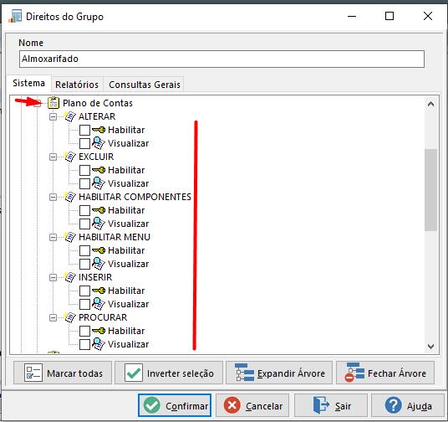448x422 pixels.
Task: Check Habilitar under HABILITAR MENU
Action: [85, 250]
